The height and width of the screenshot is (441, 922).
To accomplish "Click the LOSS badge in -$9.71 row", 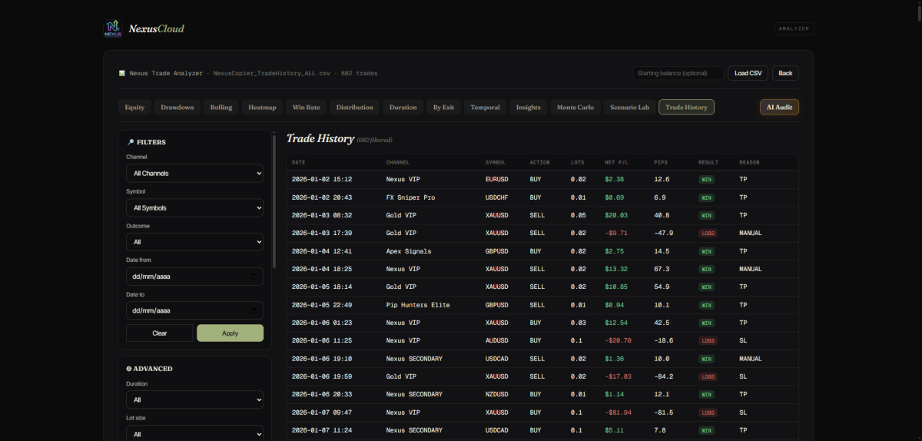I will coord(708,233).
